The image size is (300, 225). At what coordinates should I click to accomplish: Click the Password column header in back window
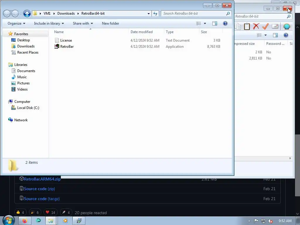275,44
